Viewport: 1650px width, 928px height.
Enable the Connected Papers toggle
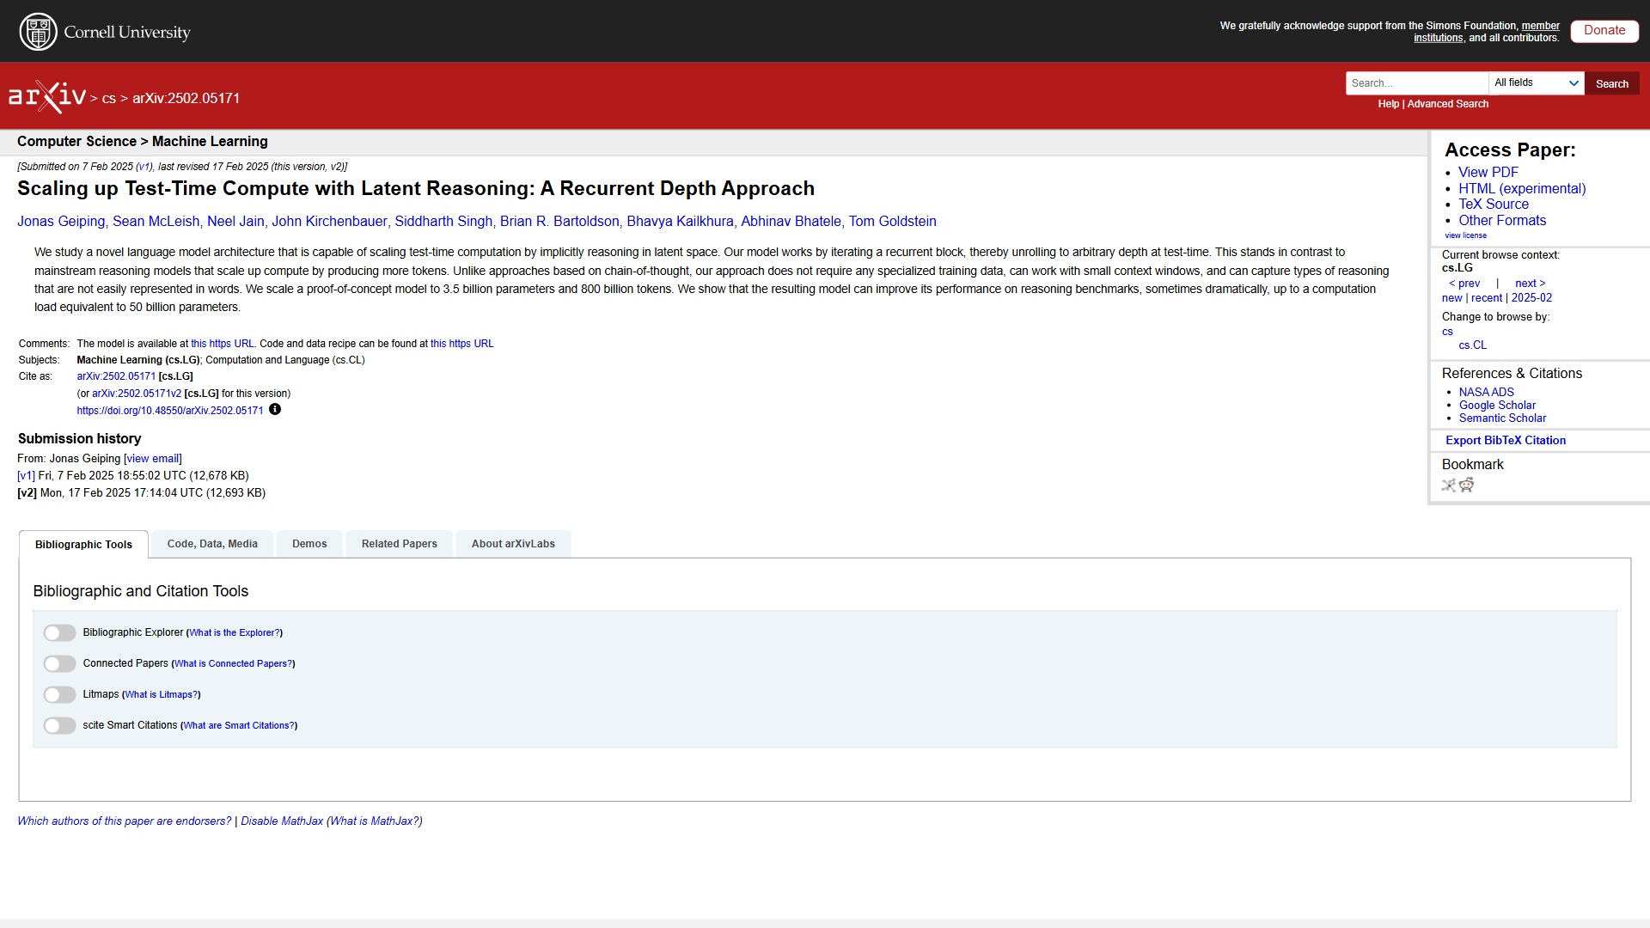coord(60,663)
